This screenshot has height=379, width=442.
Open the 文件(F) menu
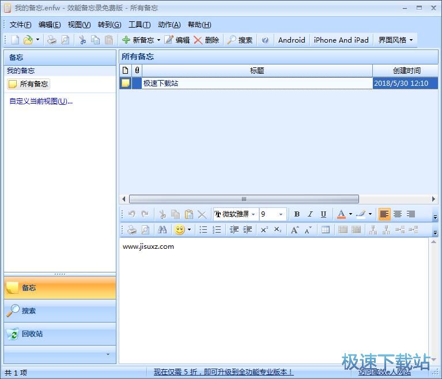click(20, 25)
